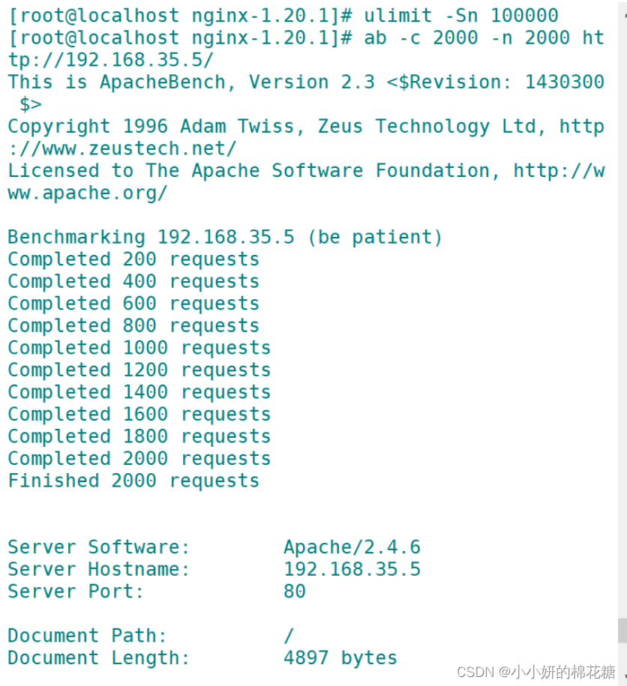Click the vertical scrollbar thumb
Viewport: 627px width, 686px height.
[x=622, y=630]
